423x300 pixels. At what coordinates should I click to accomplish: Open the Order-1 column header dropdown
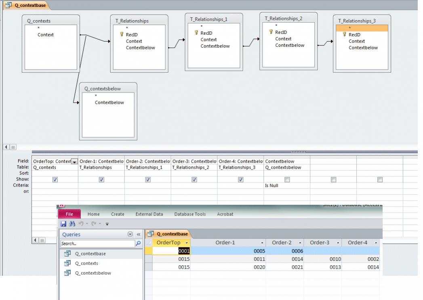pyautogui.click(x=262, y=243)
